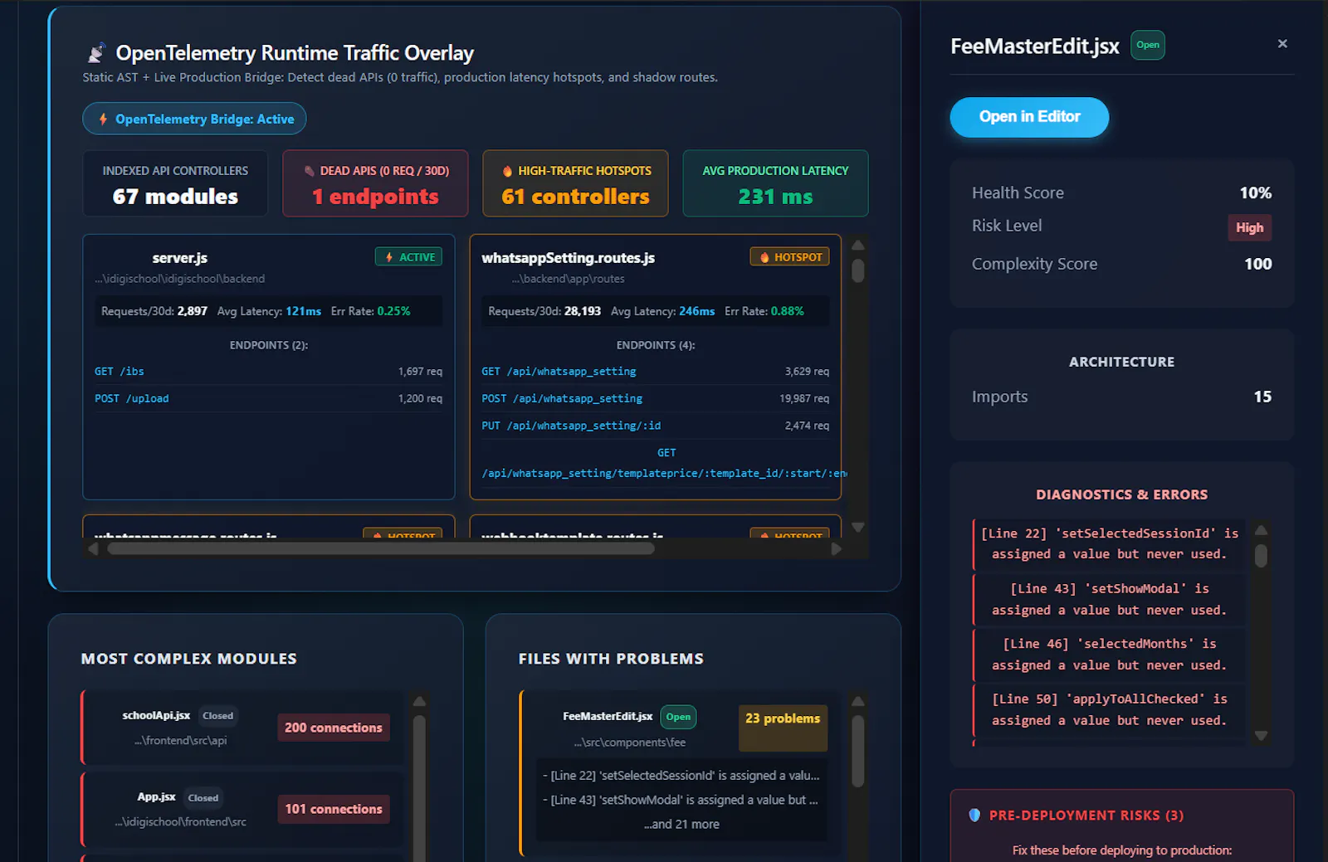Select the Line 22 setSelectedSessionId diagnostic entry

click(1109, 544)
